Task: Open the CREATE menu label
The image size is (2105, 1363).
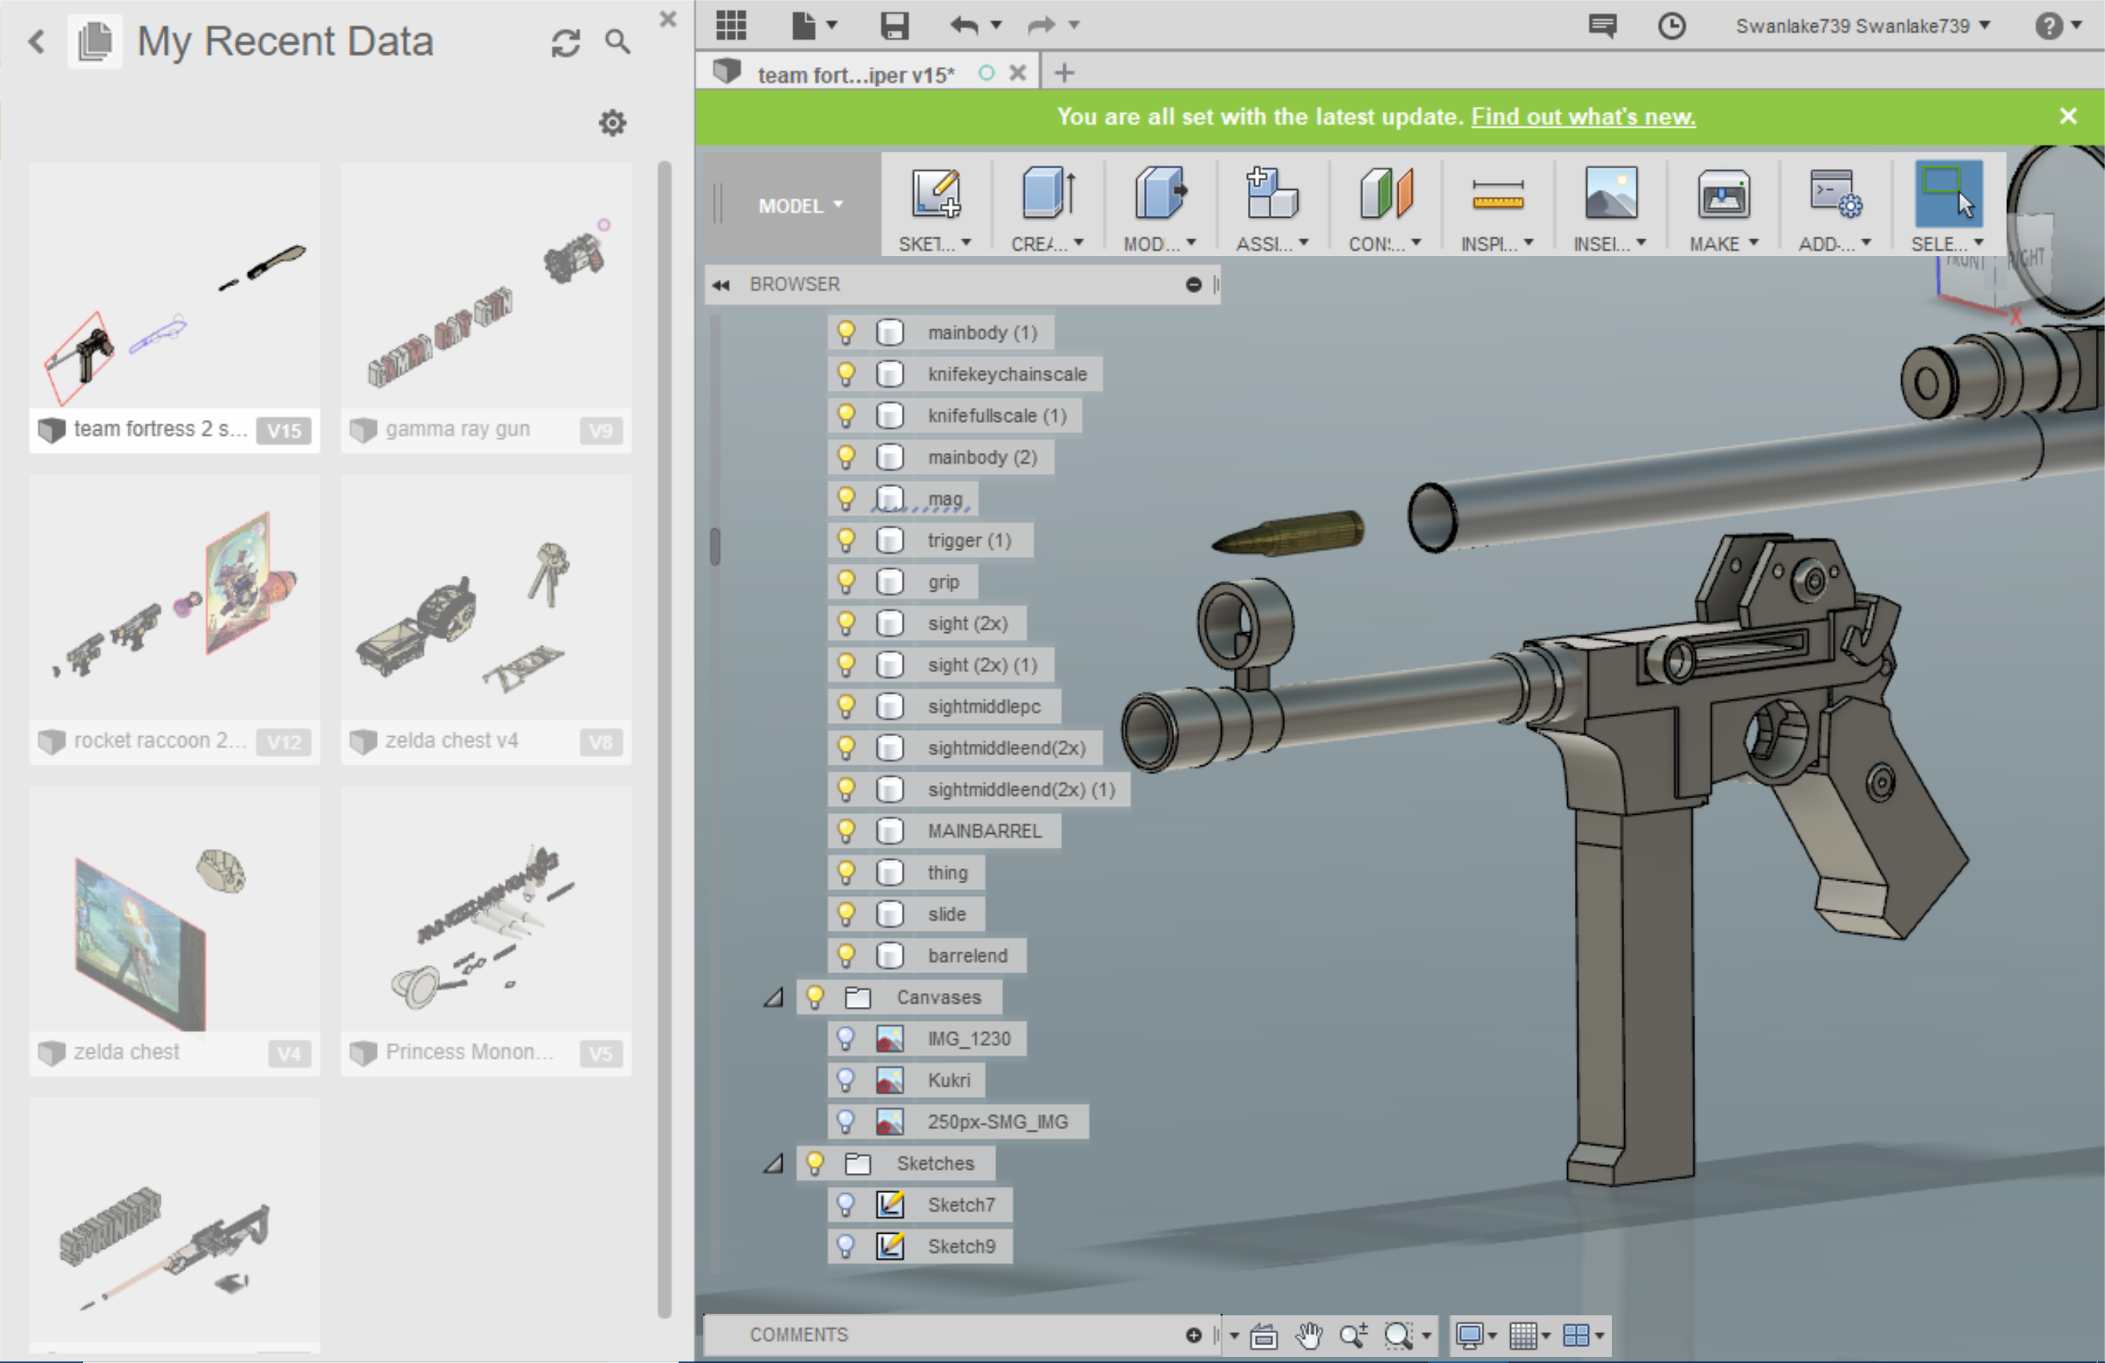Action: (1047, 244)
